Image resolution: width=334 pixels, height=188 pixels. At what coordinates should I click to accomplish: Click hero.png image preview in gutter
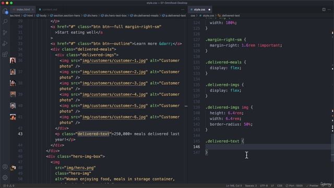point(13,168)
